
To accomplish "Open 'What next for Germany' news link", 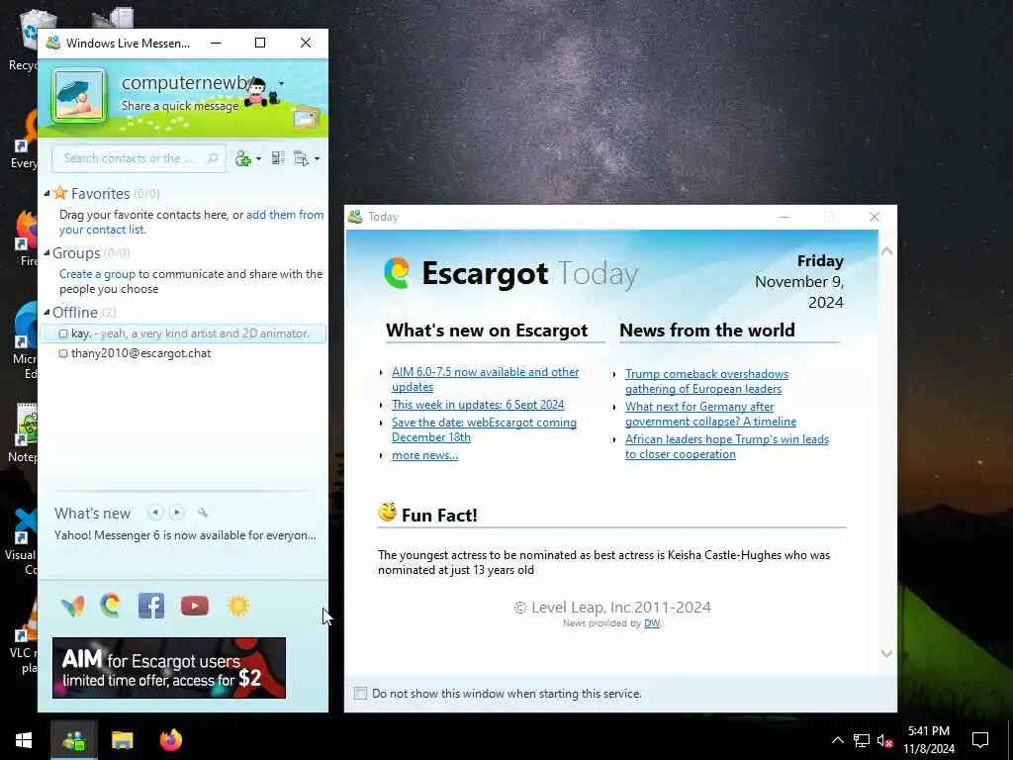I will (710, 414).
